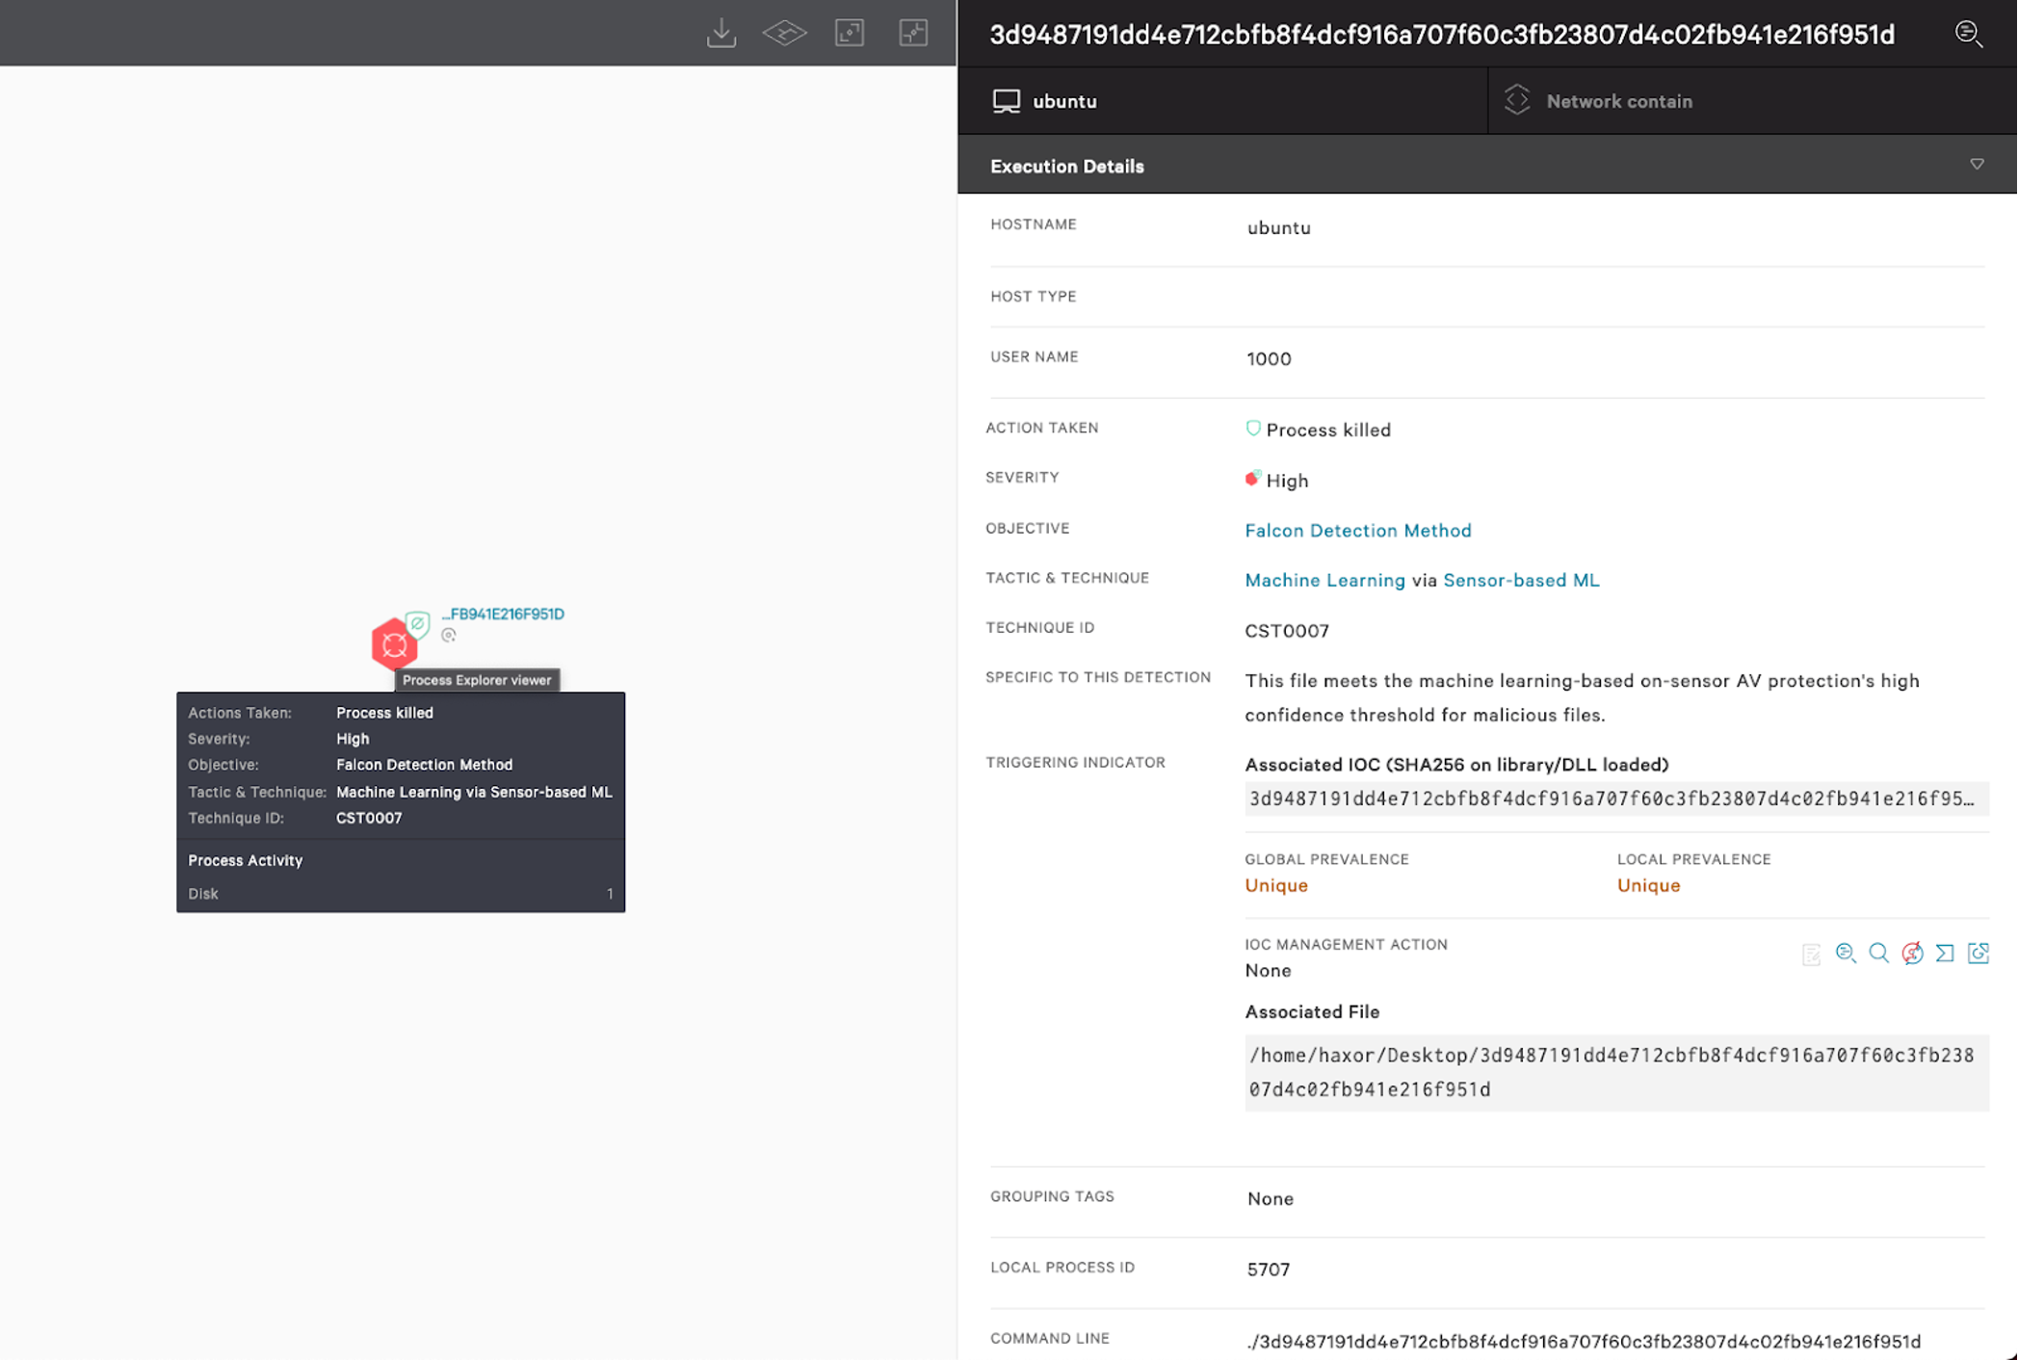This screenshot has height=1360, width=2018.
Task: Select the red hexagon process node
Action: tap(393, 644)
